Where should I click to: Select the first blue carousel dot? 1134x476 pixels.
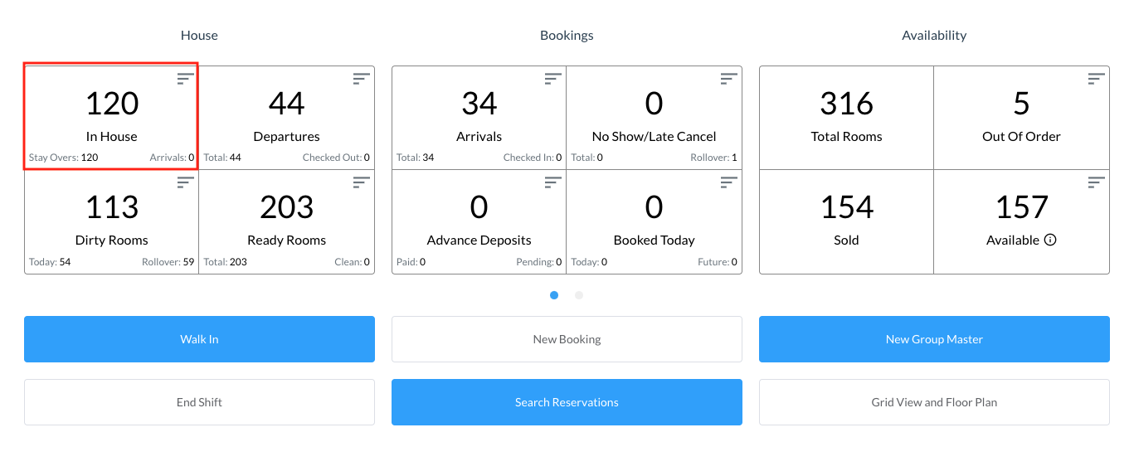coord(554,295)
